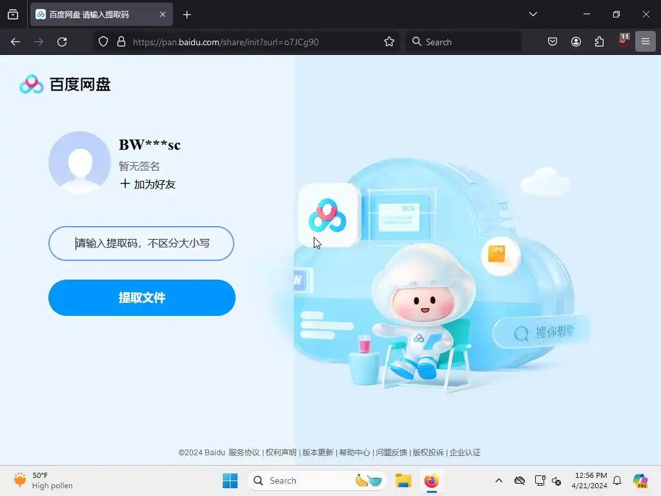Click the Windows taskbar Search box
The height and width of the screenshot is (496, 661).
[x=316, y=480]
